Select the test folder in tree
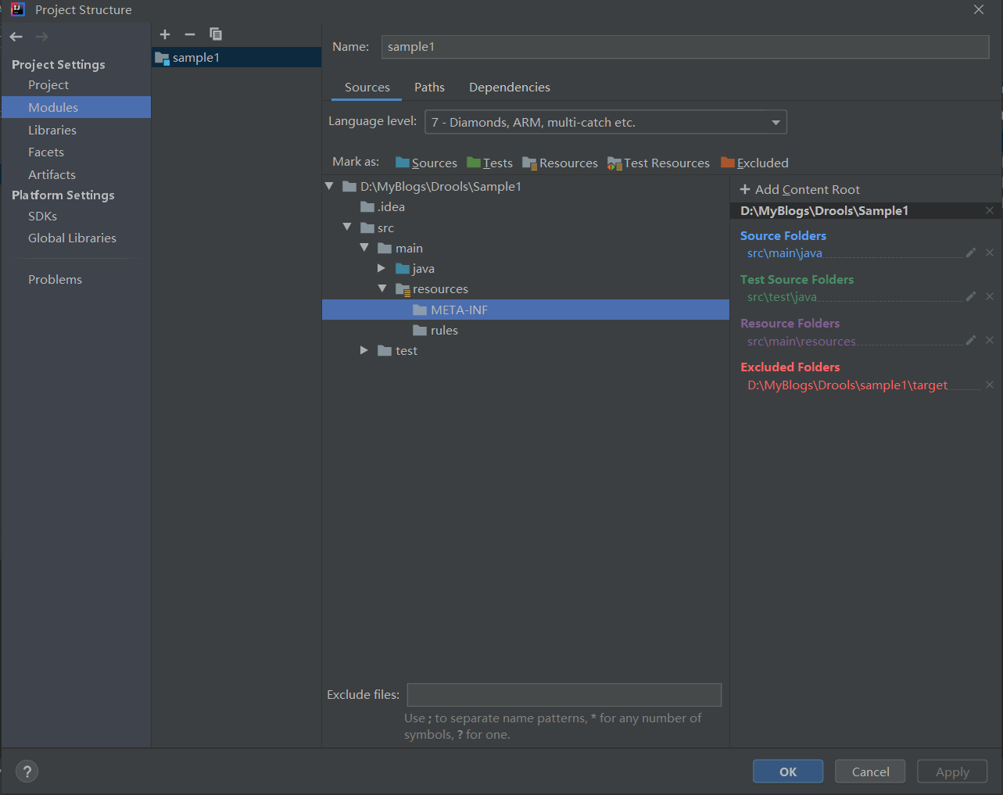This screenshot has width=1003, height=795. coord(398,350)
